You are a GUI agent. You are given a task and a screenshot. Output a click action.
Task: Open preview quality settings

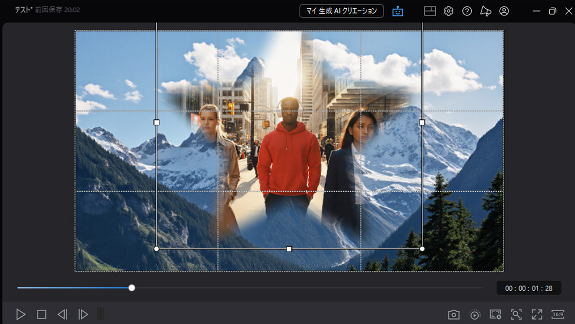click(x=496, y=314)
